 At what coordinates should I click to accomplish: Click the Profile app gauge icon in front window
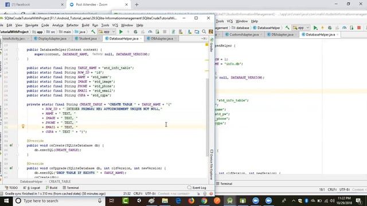(150, 32)
